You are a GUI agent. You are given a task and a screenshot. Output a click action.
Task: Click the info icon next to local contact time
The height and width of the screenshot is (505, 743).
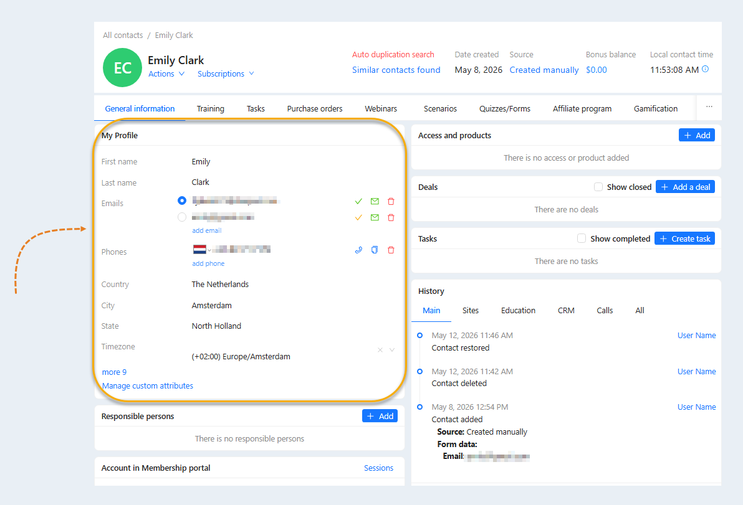(705, 69)
